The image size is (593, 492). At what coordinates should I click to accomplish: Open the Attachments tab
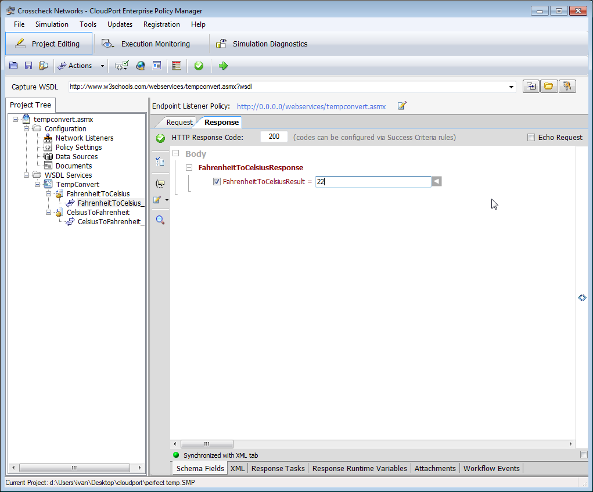point(435,469)
